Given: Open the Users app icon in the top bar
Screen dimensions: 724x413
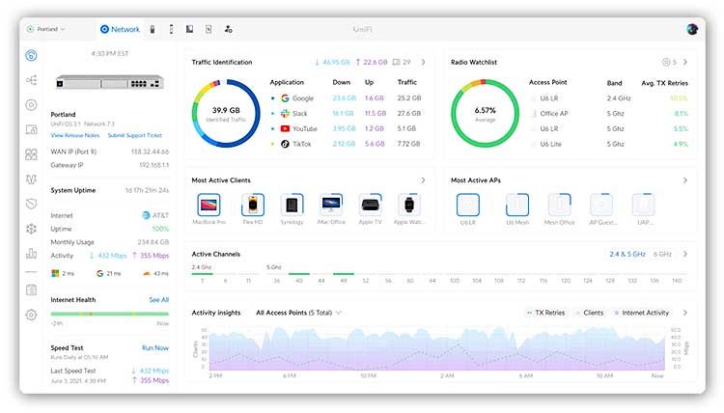Looking at the screenshot, I should pos(228,30).
